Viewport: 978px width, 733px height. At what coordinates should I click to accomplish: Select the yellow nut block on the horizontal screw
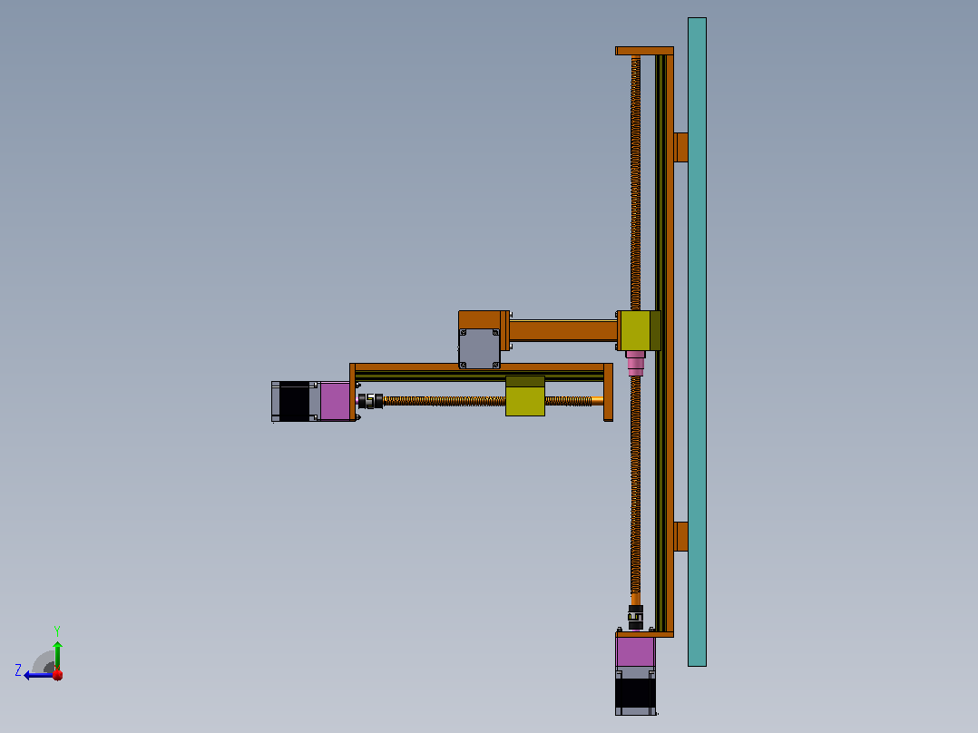(x=525, y=396)
